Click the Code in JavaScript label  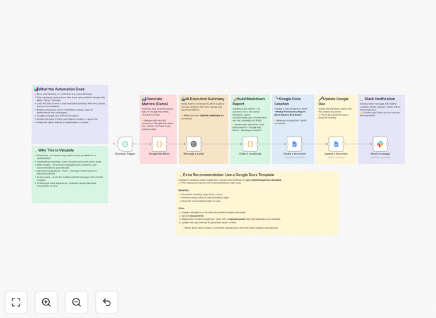click(250, 154)
